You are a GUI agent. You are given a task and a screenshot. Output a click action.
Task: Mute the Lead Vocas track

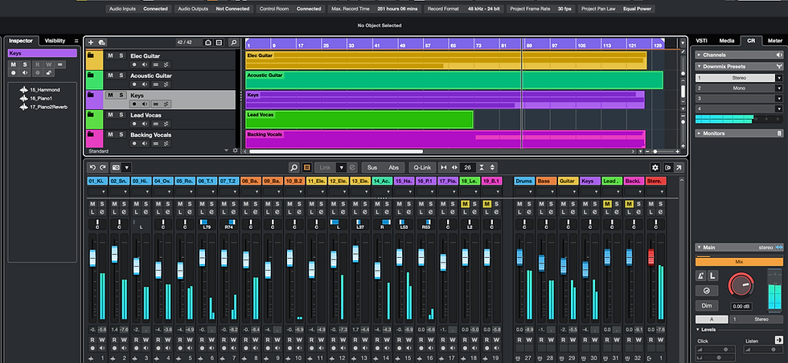[110, 115]
